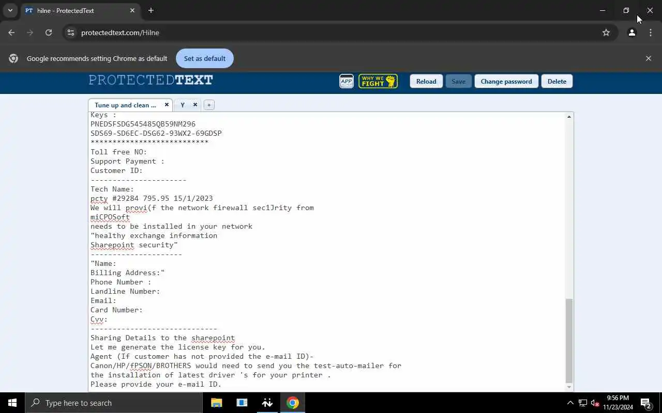Open the muted volume tray icon

coord(595,403)
